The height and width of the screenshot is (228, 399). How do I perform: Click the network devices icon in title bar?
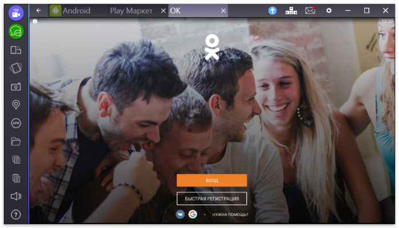(x=291, y=10)
